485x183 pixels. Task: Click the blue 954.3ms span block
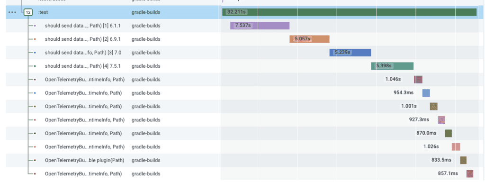[426, 93]
